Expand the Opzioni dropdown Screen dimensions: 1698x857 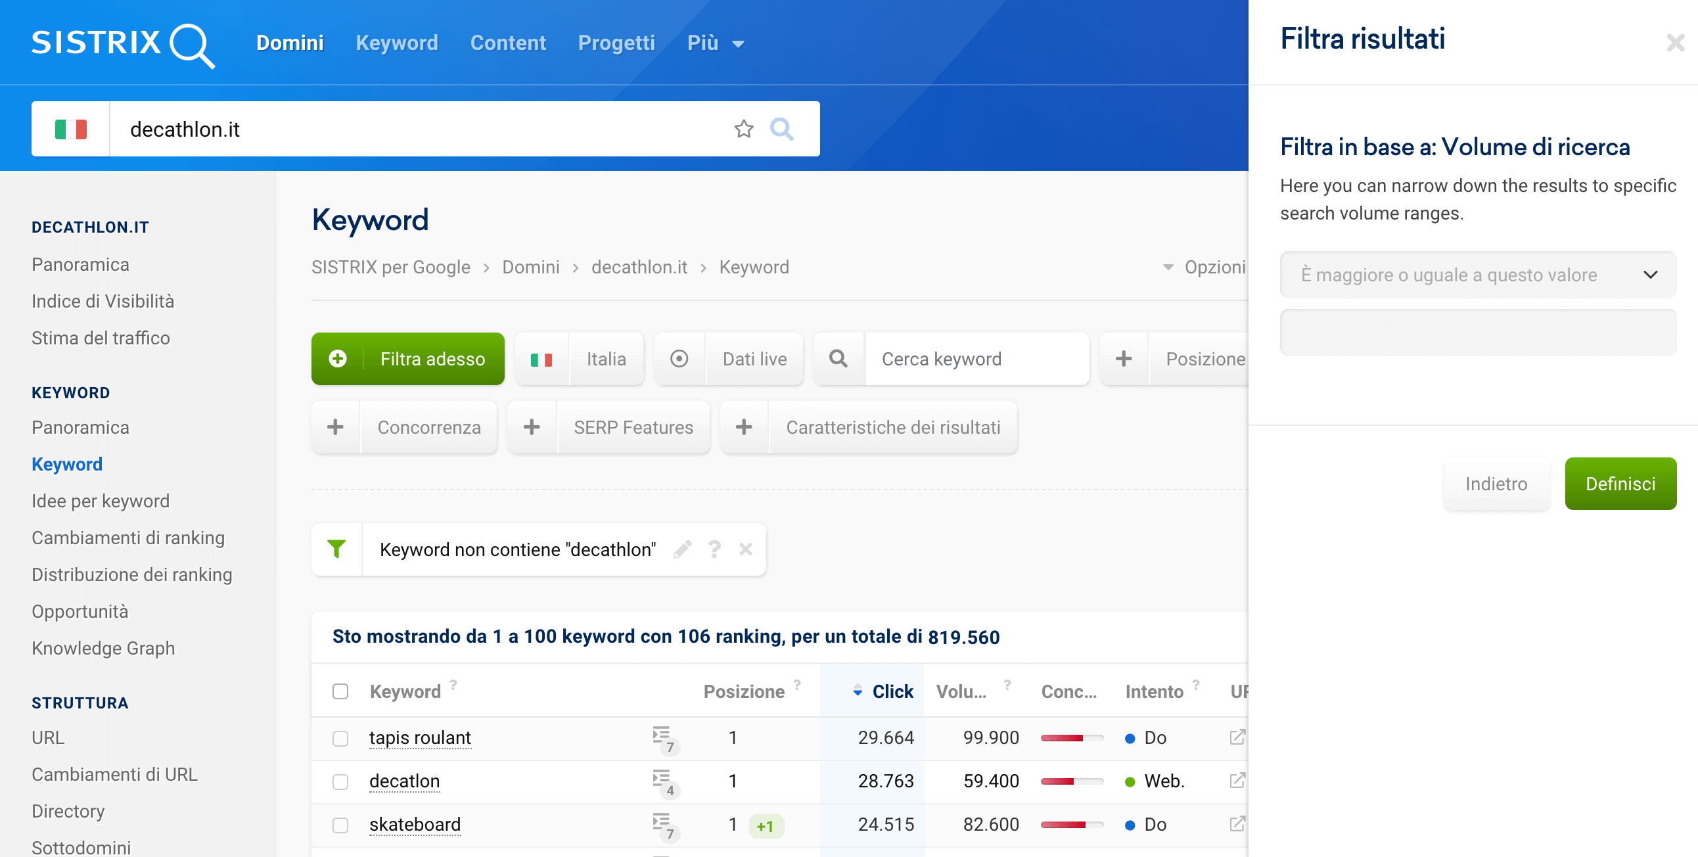pos(1205,267)
